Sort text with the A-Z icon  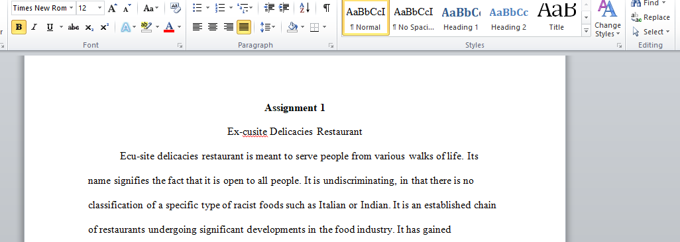[x=304, y=8]
